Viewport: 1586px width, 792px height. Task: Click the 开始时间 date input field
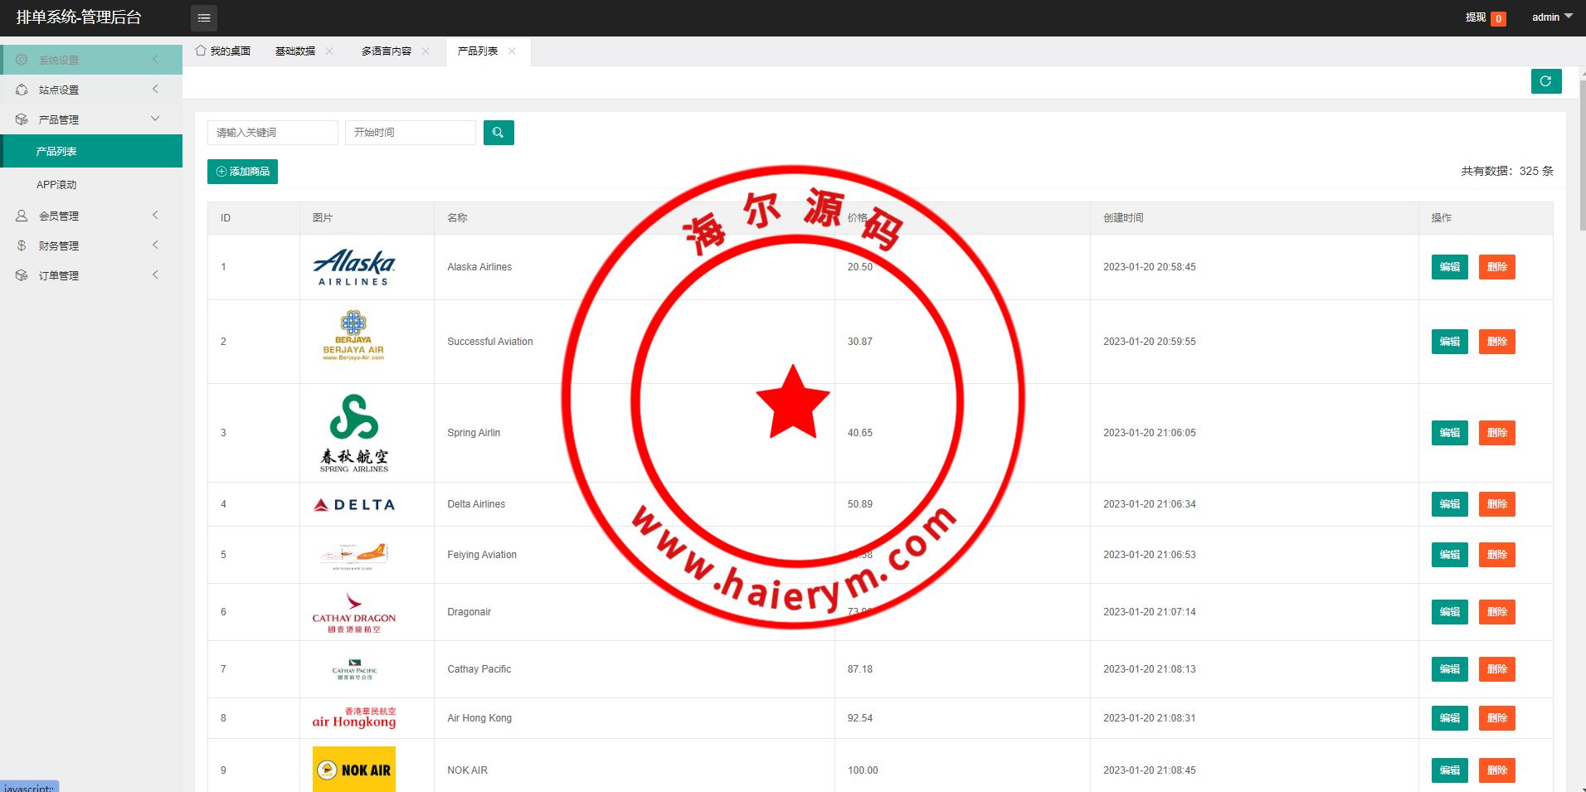[410, 133]
